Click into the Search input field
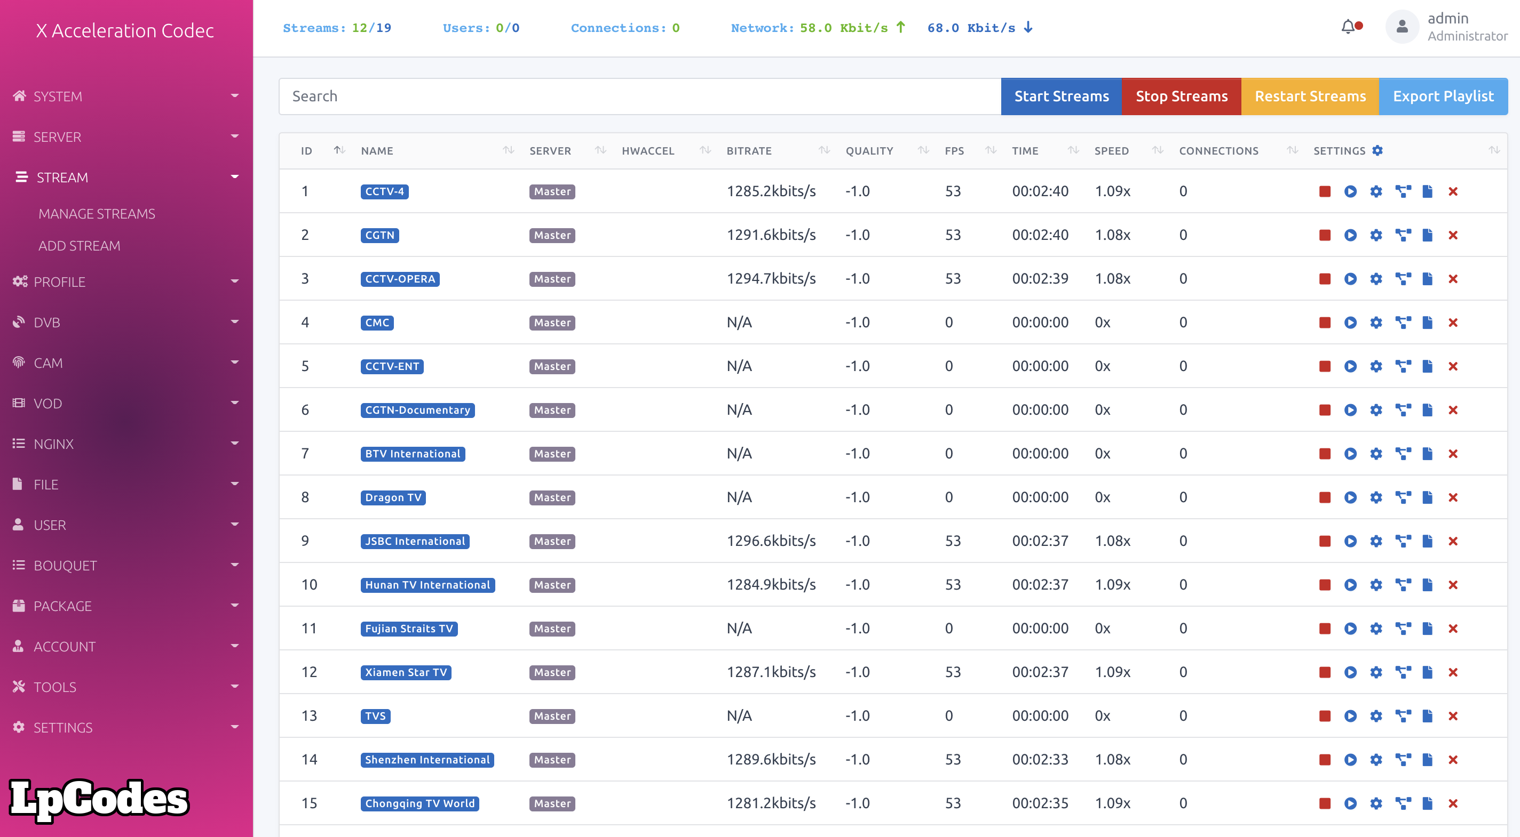Screen dimensions: 1520x837 (639, 96)
